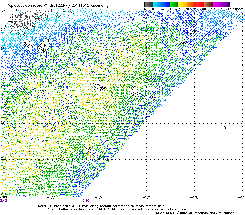Click the '-171' longitude axis label
The width and height of the screenshot is (245, 215).
pyautogui.click(x=147, y=198)
